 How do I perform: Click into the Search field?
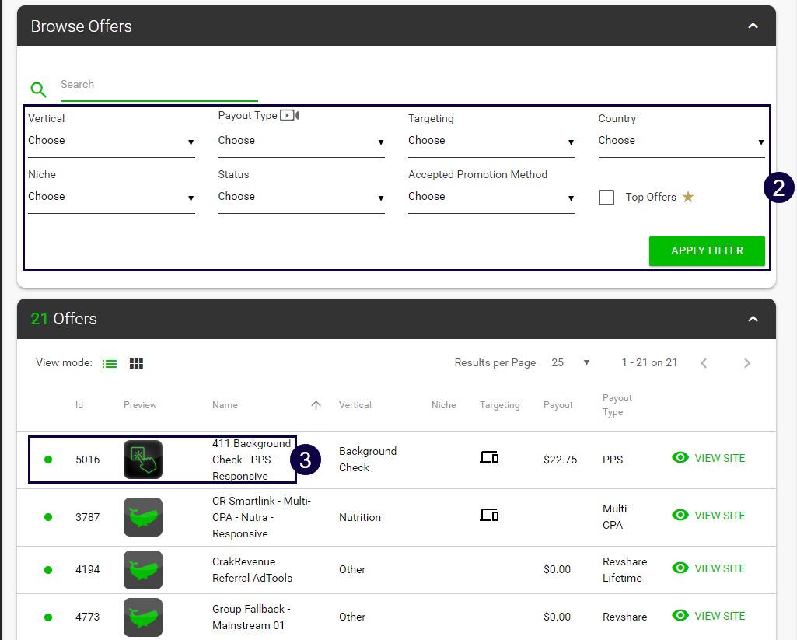point(159,85)
